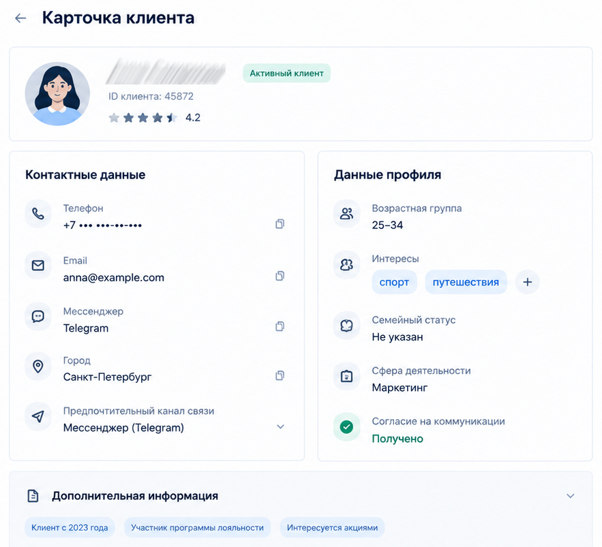
Task: Select the спорт interest tag
Action: pyautogui.click(x=394, y=282)
